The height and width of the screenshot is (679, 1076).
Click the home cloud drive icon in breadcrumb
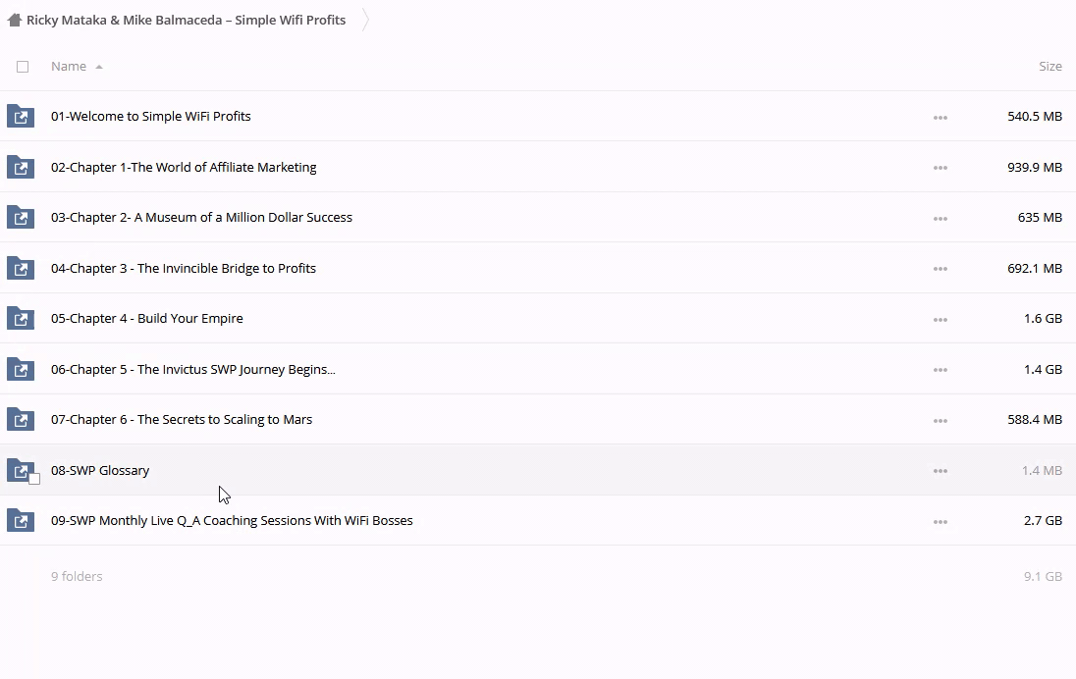click(14, 20)
